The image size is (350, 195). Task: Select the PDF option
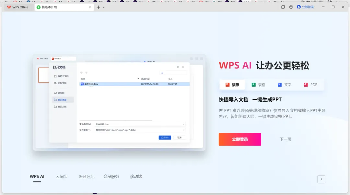click(x=310, y=85)
